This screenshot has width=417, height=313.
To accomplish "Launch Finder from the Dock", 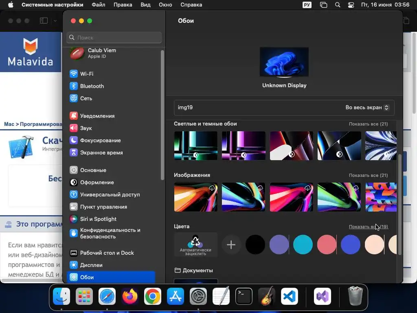I will (61, 296).
